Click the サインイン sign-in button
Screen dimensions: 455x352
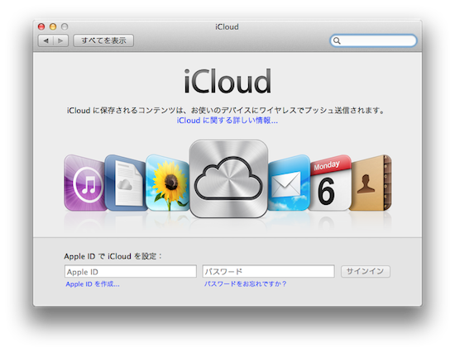coord(366,271)
